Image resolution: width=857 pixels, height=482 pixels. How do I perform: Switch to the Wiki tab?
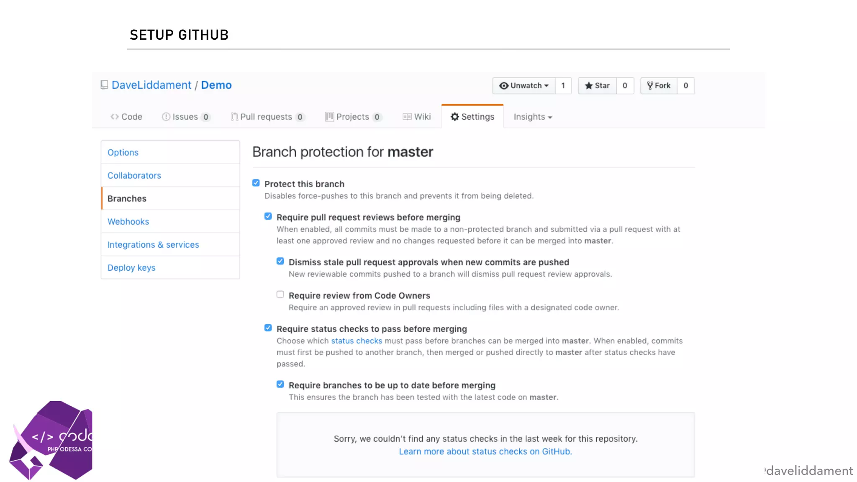coord(417,117)
